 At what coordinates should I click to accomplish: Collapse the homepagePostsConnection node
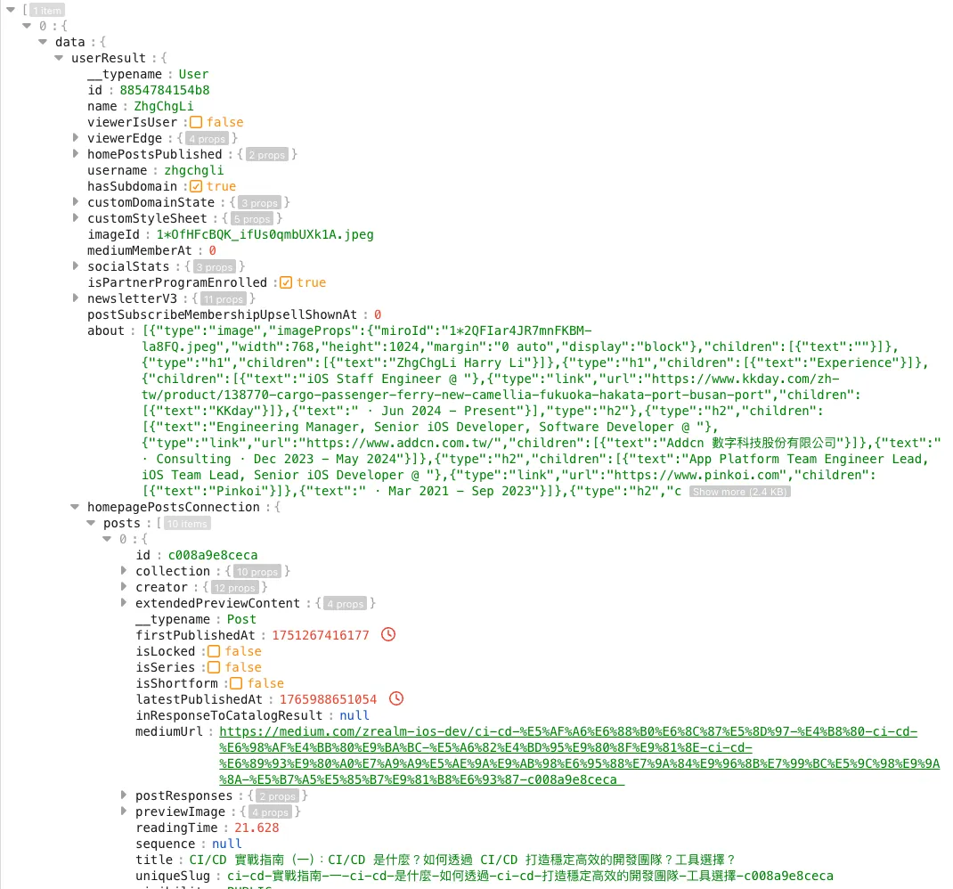(x=77, y=507)
